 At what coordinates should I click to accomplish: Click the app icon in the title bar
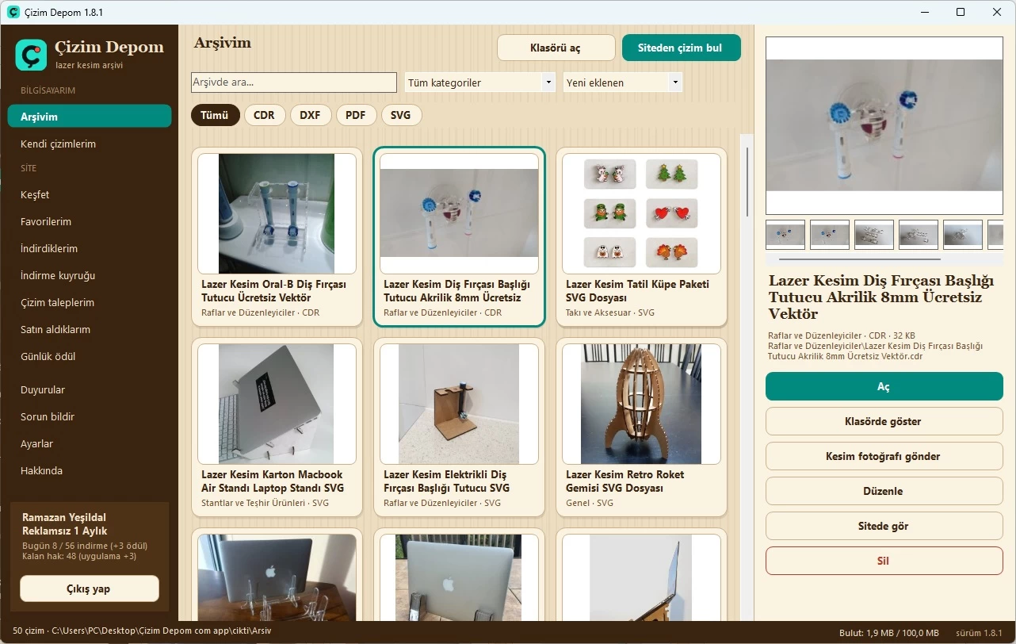pos(13,12)
